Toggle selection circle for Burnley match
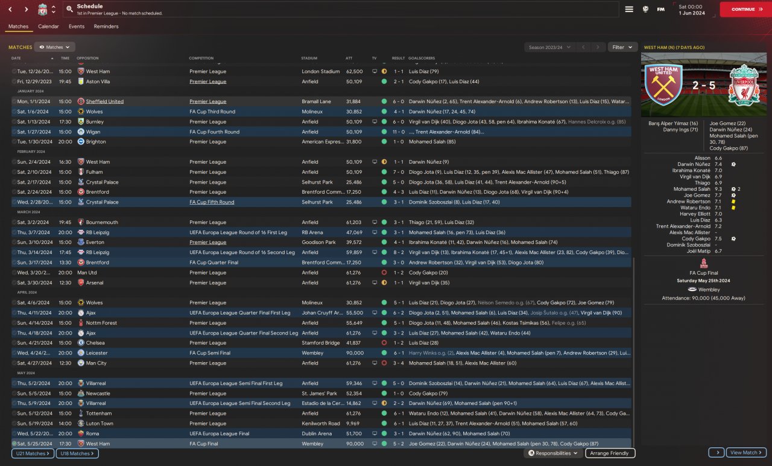This screenshot has height=466, width=772. pos(14,121)
